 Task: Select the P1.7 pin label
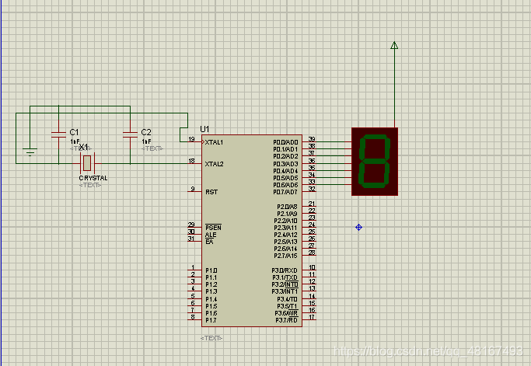[x=211, y=320]
